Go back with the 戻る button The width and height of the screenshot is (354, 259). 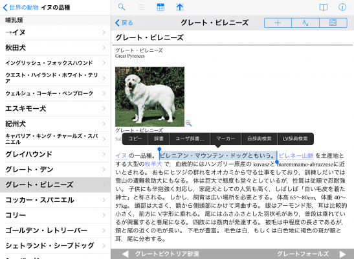pyautogui.click(x=124, y=23)
